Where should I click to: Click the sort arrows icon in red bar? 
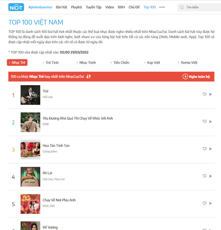(89, 76)
